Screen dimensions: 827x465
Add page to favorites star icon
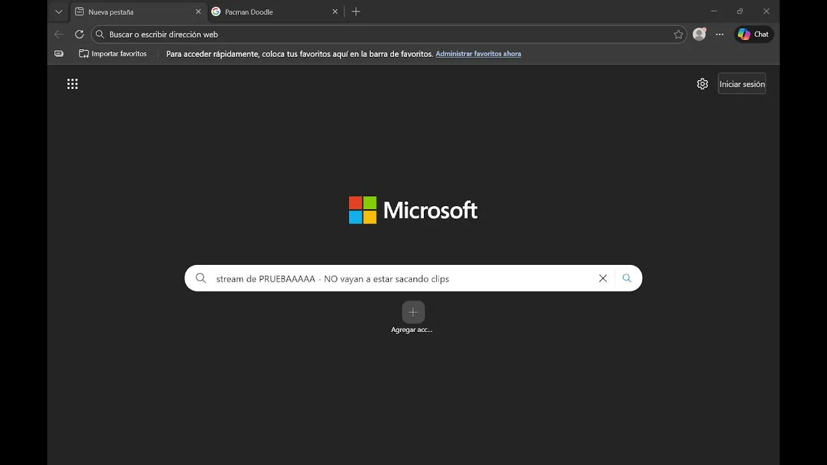click(x=678, y=34)
